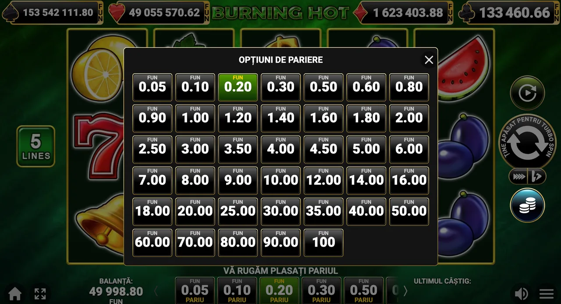Pick the 90.00 bet option
Viewport: 561px width, 304px height.
click(280, 243)
